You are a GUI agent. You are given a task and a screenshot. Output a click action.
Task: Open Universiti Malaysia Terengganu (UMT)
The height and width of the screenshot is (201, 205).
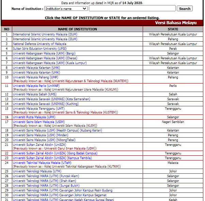[38, 109]
